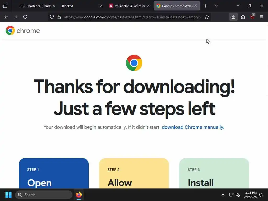The image size is (268, 201).
Task: Open the Windows Start menu
Action: coord(8,195)
